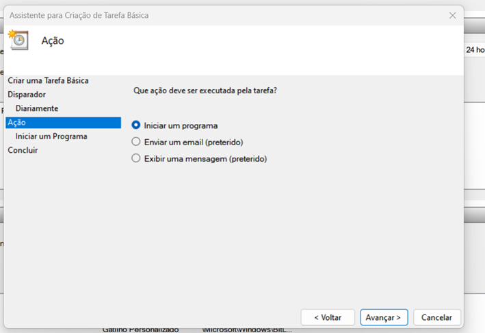The height and width of the screenshot is (333, 485).
Task: Go to the 'Criar uma Tarefa Básica' step
Action: pyautogui.click(x=48, y=80)
